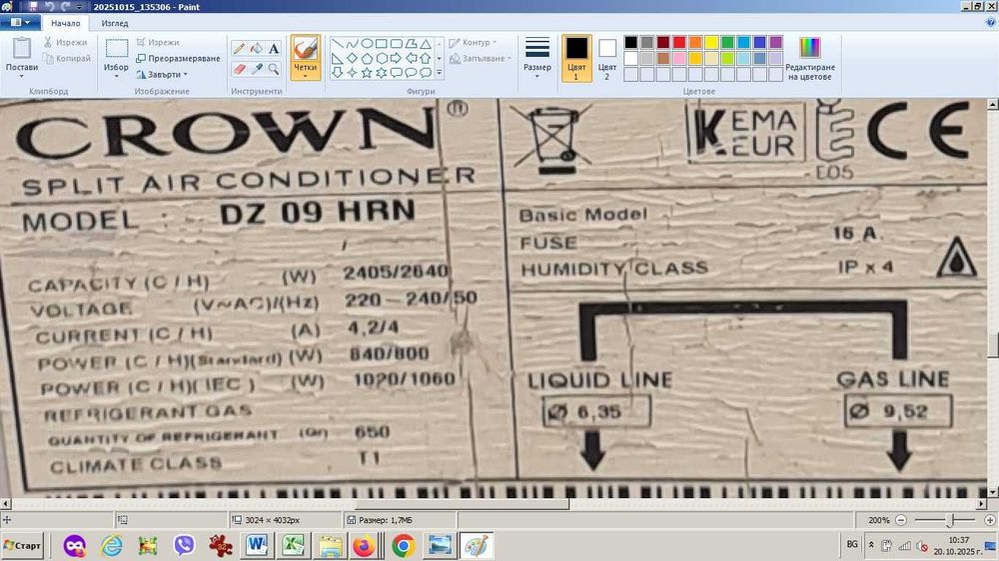Image resolution: width=999 pixels, height=561 pixels.
Task: Click the Save icon in quick access toolbar
Action: (33, 6)
